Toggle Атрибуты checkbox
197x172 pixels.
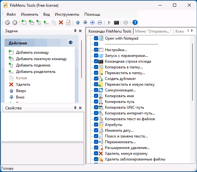96,125
